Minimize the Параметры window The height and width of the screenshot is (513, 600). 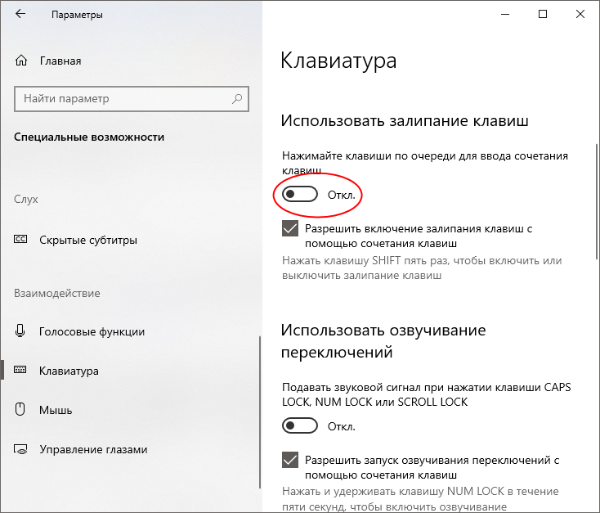tap(505, 14)
